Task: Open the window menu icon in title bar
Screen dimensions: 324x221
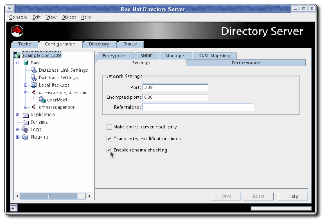Action: pyautogui.click(x=10, y=9)
